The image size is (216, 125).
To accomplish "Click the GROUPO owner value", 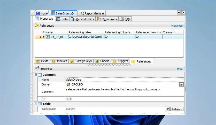I will tap(77, 84).
